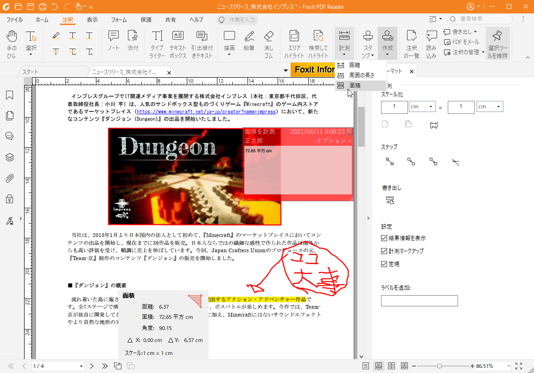
Task: Uncheck 結果情報を表示 checkbox
Action: [384, 238]
